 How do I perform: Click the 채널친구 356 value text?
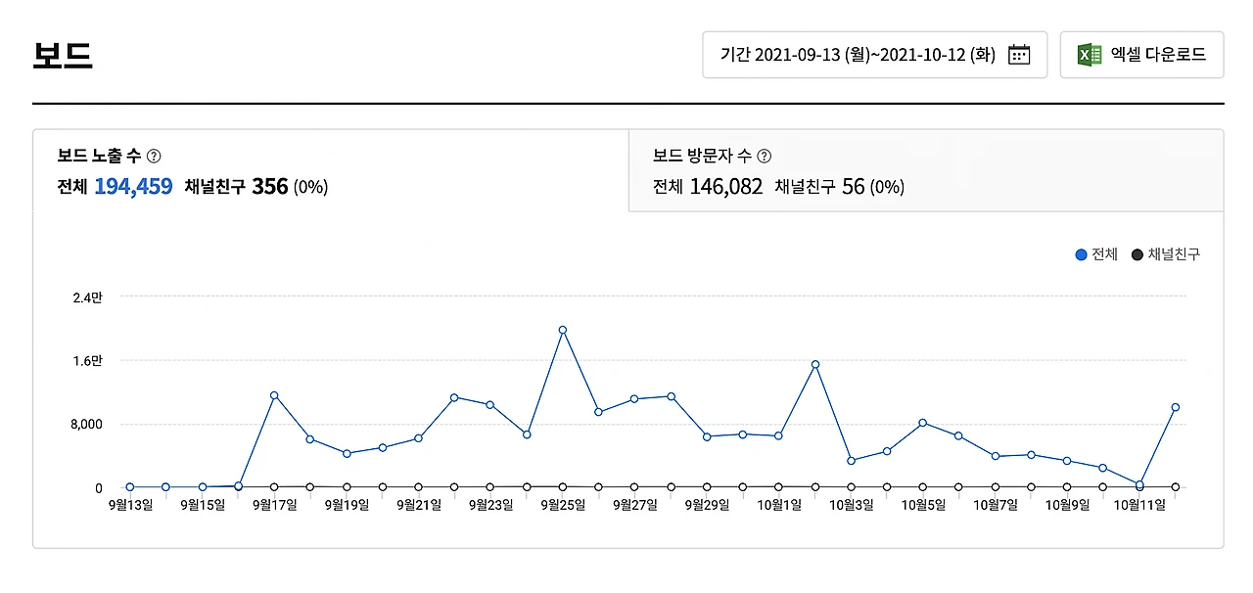tap(236, 186)
